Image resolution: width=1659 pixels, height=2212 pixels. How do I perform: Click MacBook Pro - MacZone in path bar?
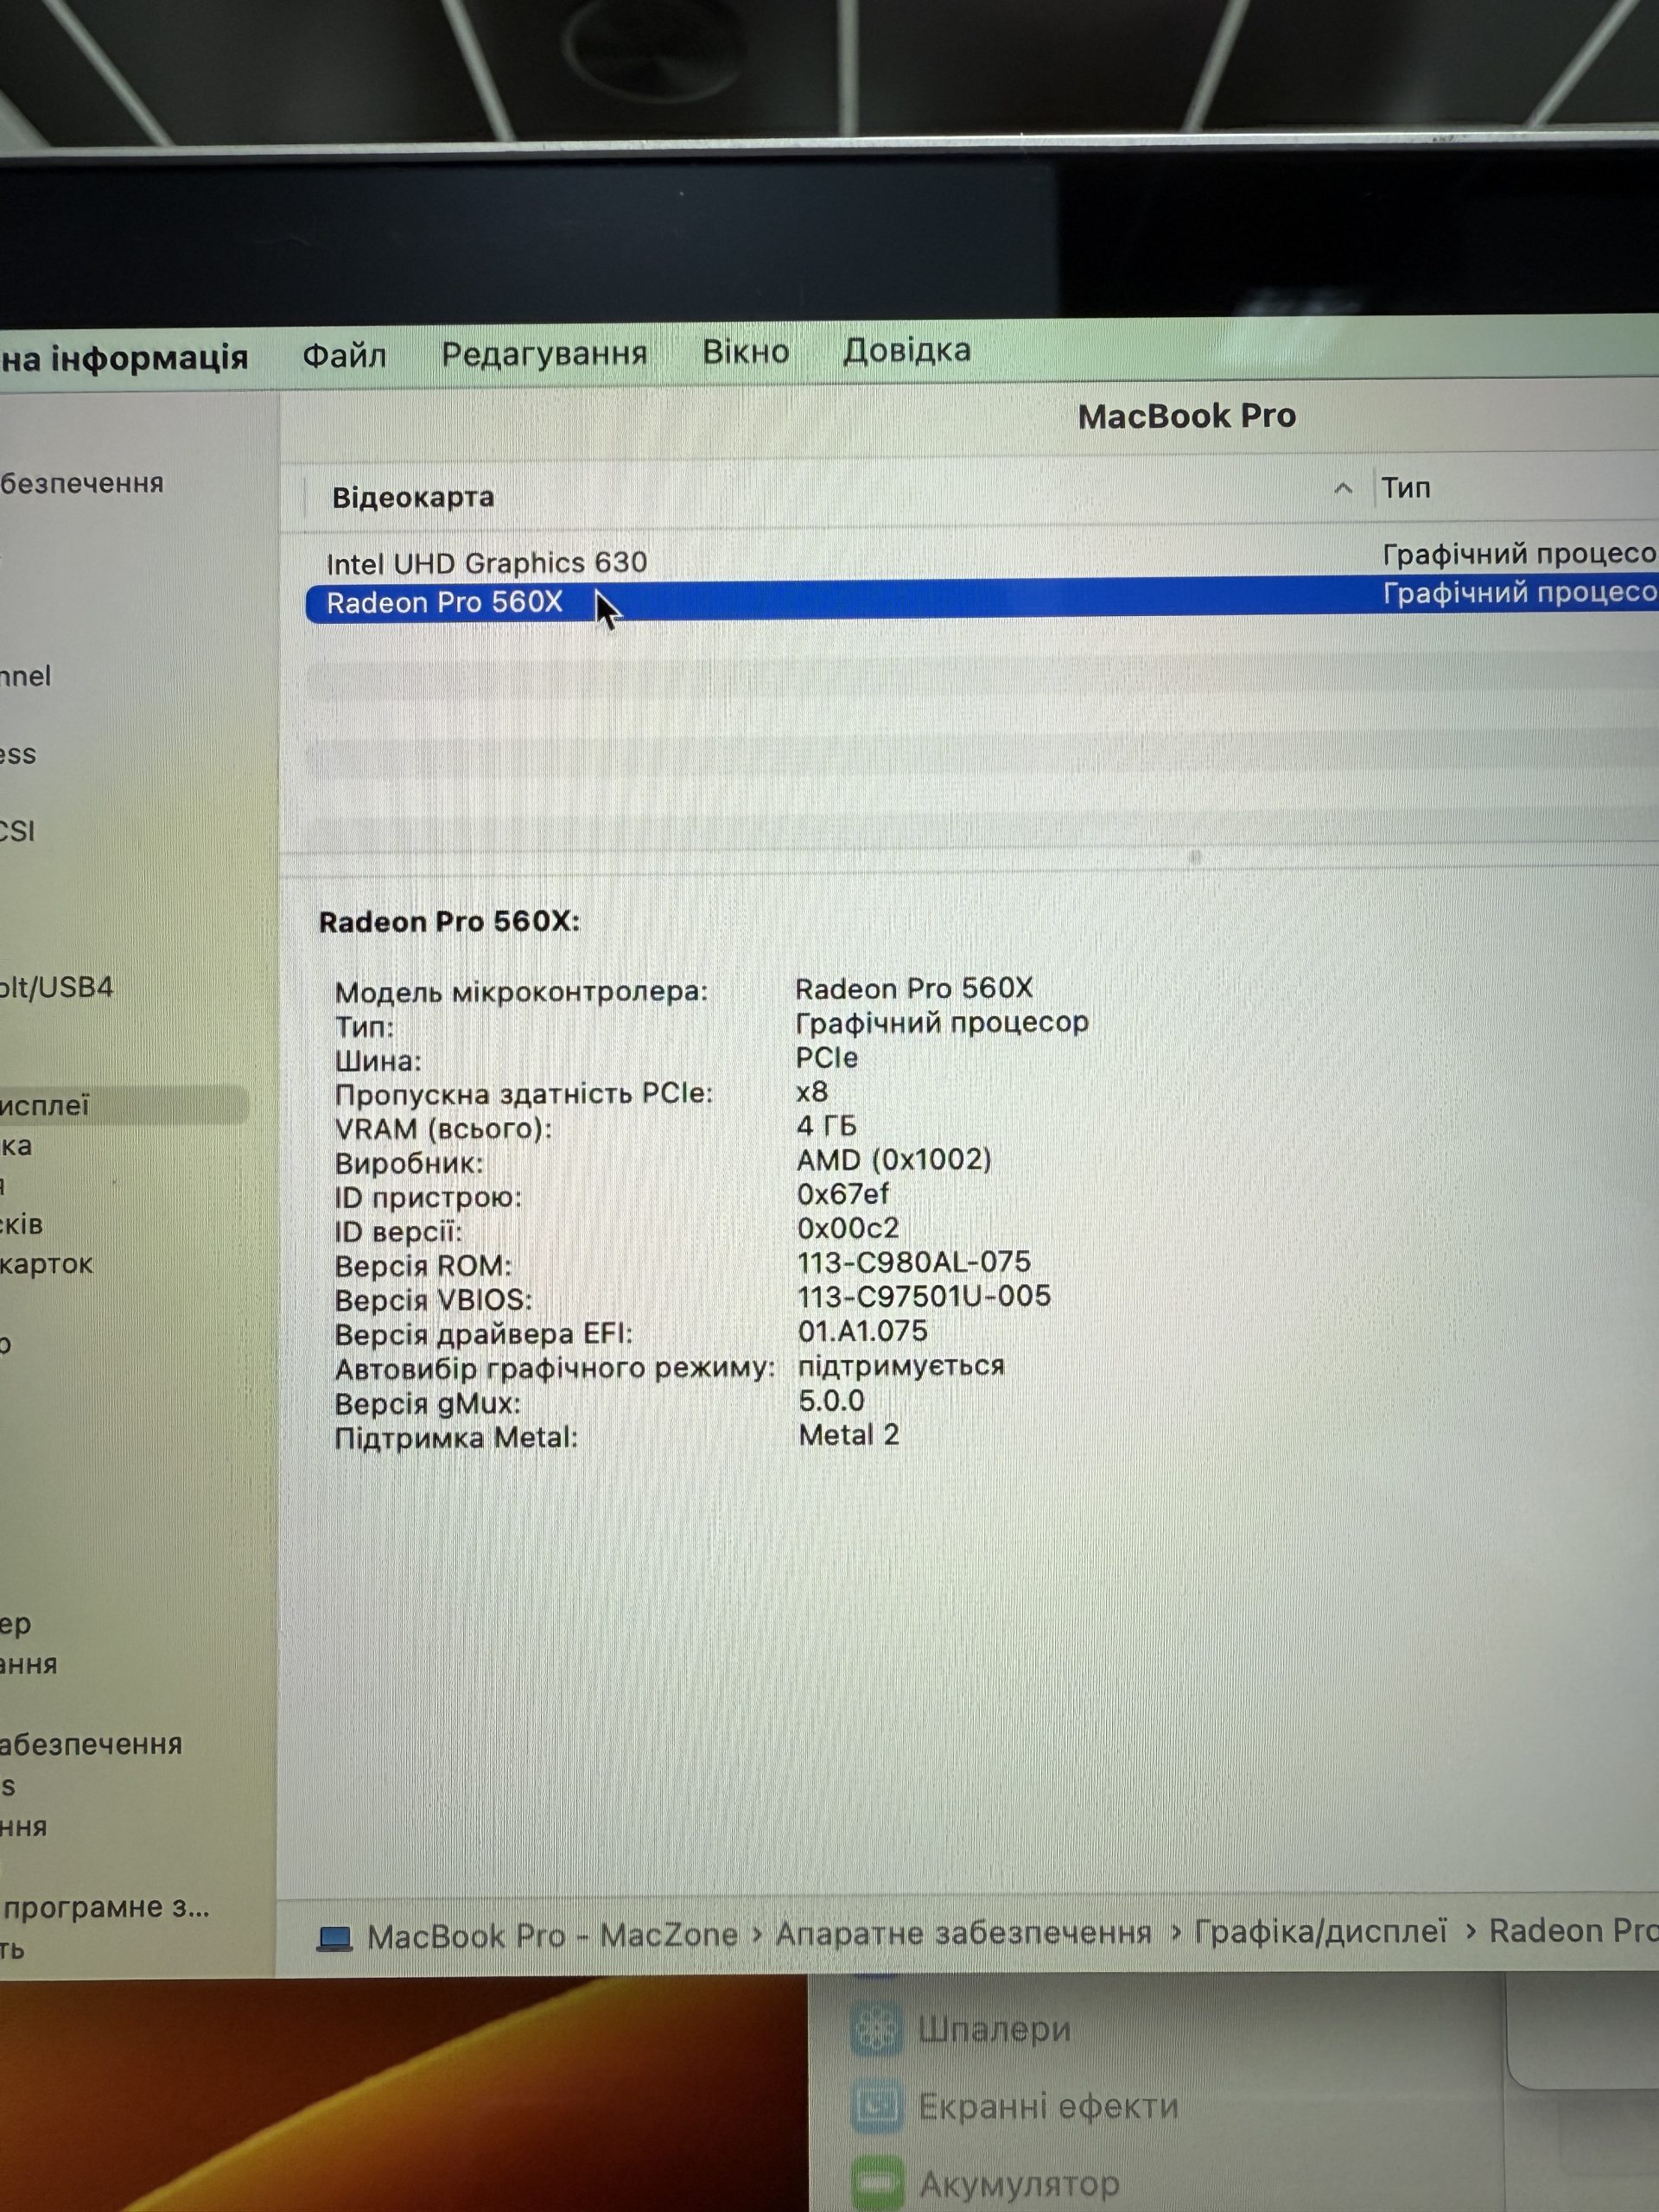pos(552,1936)
